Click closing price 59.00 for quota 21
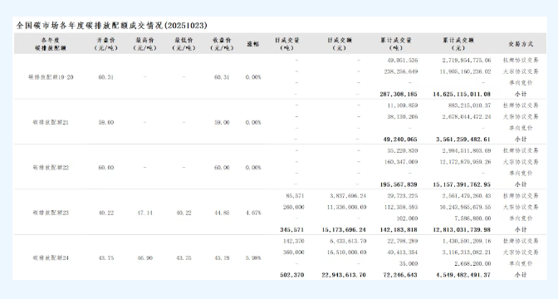Image resolution: width=558 pixels, height=299 pixels. tap(222, 122)
